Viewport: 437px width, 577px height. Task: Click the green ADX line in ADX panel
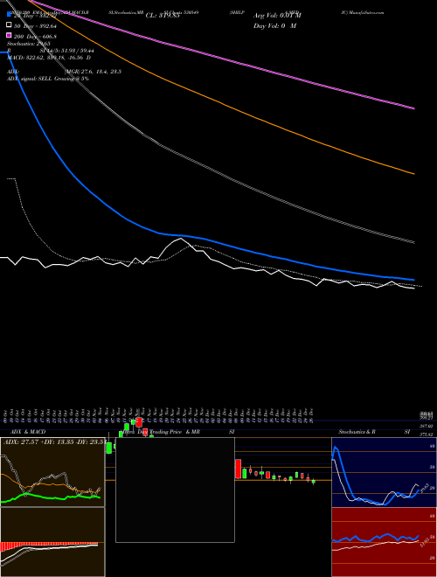(x=51, y=498)
